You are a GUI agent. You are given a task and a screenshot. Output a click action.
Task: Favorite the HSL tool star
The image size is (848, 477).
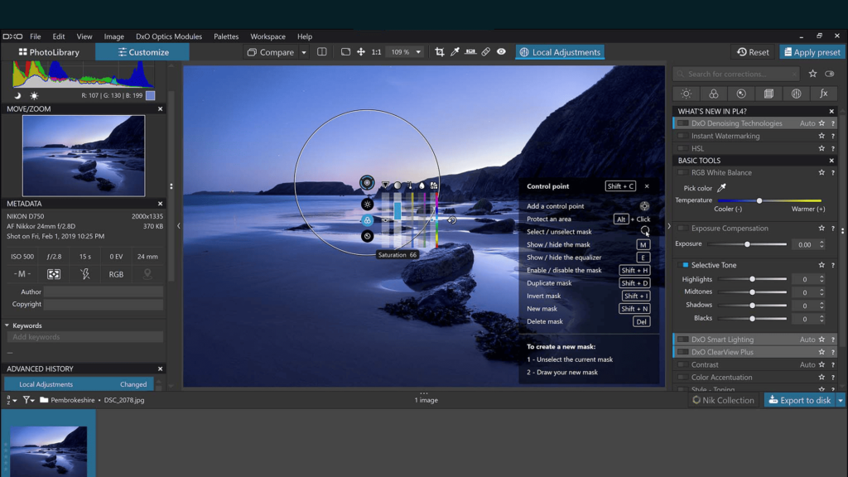[x=821, y=148]
